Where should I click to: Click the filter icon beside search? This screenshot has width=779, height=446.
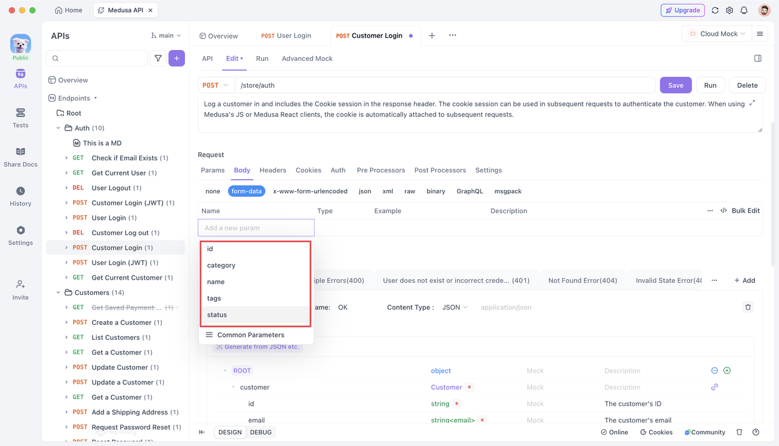158,58
